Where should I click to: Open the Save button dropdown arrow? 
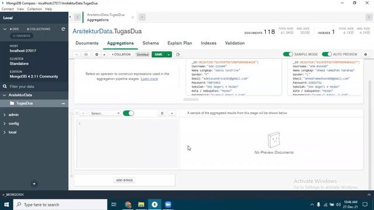tap(169, 54)
